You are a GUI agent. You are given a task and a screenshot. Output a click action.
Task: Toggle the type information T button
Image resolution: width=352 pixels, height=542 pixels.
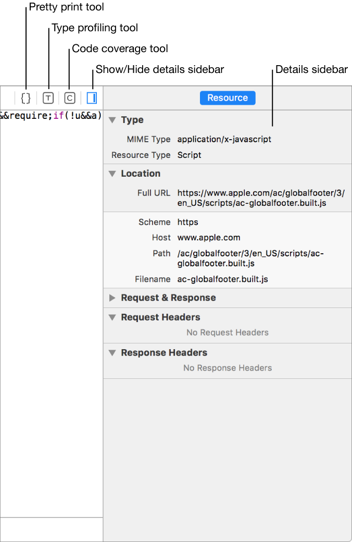coord(48,98)
